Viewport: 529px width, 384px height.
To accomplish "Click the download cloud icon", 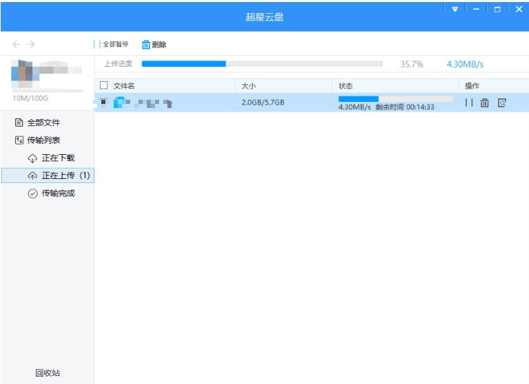I will click(x=32, y=158).
